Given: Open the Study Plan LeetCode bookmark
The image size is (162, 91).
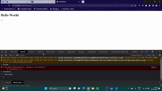Looking at the screenshot, I should click(68, 9).
